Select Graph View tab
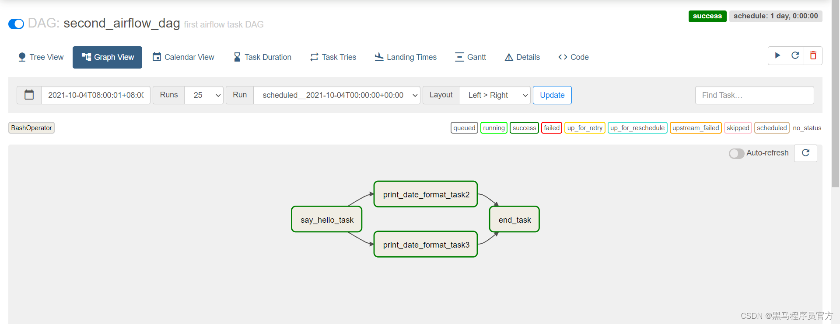This screenshot has width=840, height=324. pos(108,57)
